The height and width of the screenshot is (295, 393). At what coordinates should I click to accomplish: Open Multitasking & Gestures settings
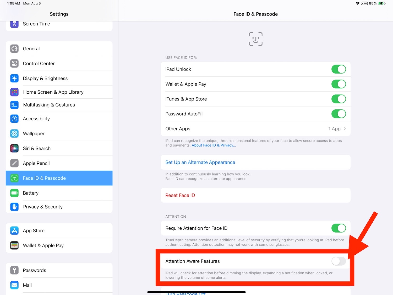click(49, 105)
